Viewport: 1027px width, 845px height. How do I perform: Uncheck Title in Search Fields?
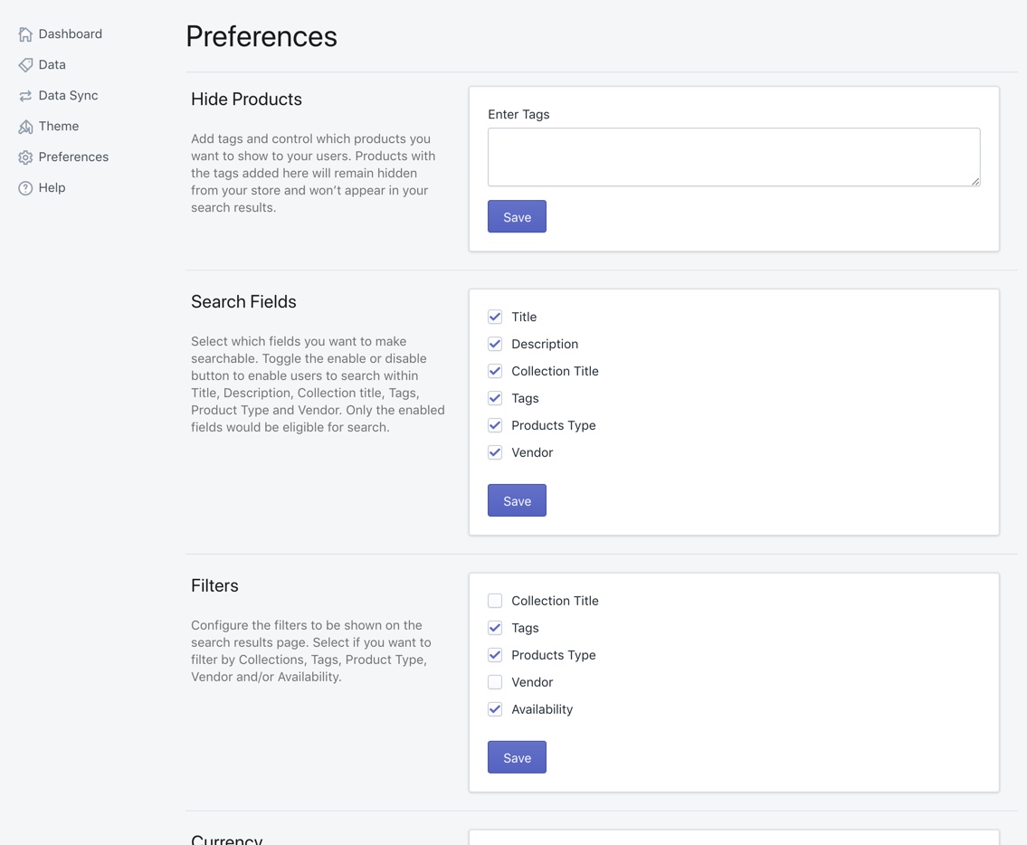pyautogui.click(x=495, y=317)
